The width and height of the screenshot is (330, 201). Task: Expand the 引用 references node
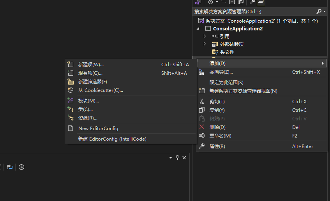point(205,36)
